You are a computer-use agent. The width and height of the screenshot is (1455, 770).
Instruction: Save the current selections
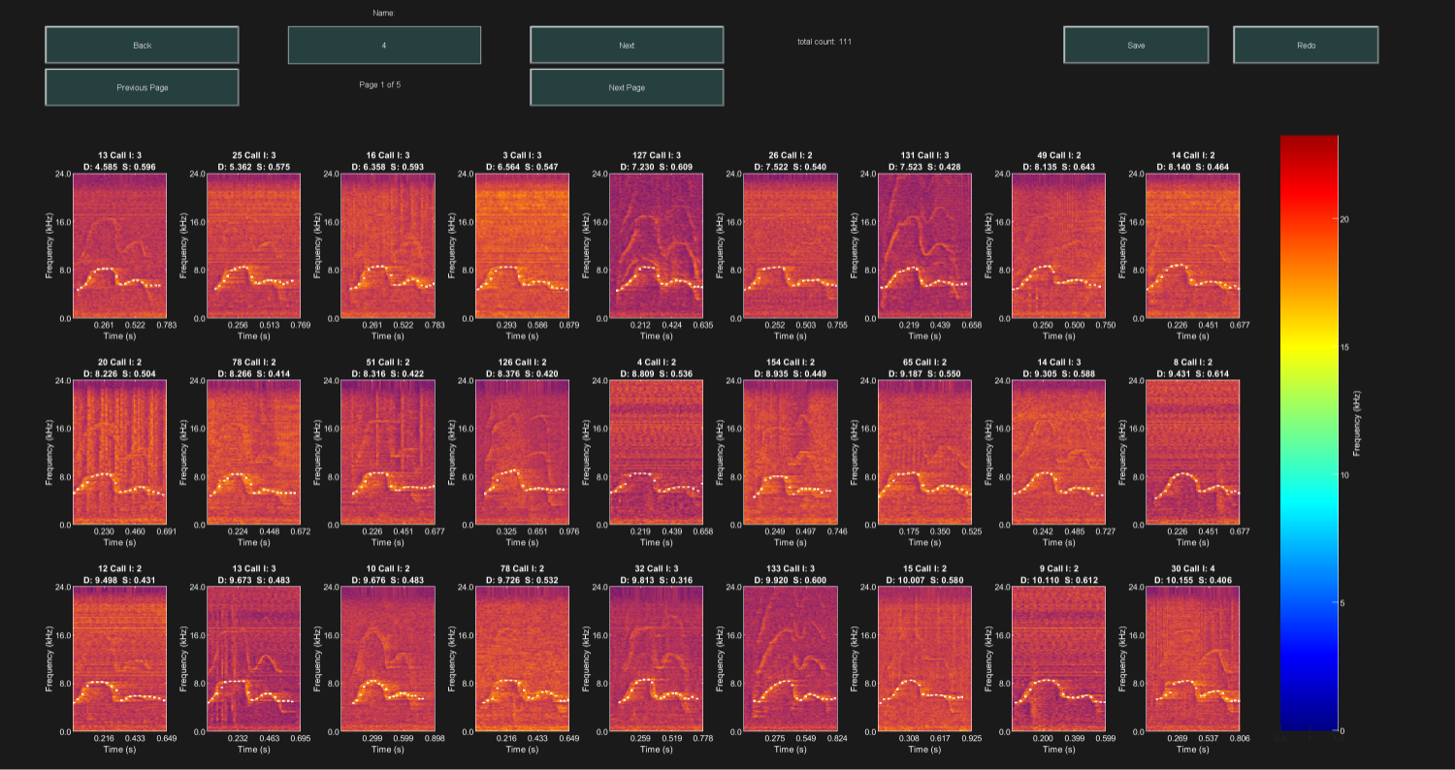point(1136,45)
